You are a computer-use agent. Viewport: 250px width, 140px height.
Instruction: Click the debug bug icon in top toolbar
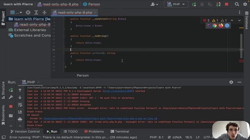pyautogui.click(x=202, y=4)
